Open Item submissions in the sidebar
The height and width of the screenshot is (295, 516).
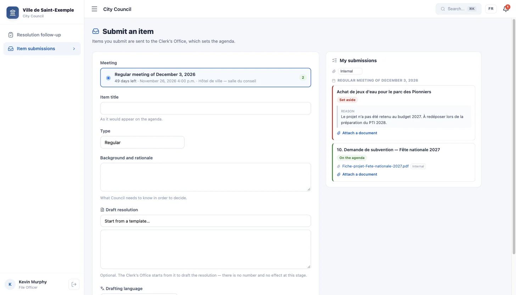[x=42, y=49]
